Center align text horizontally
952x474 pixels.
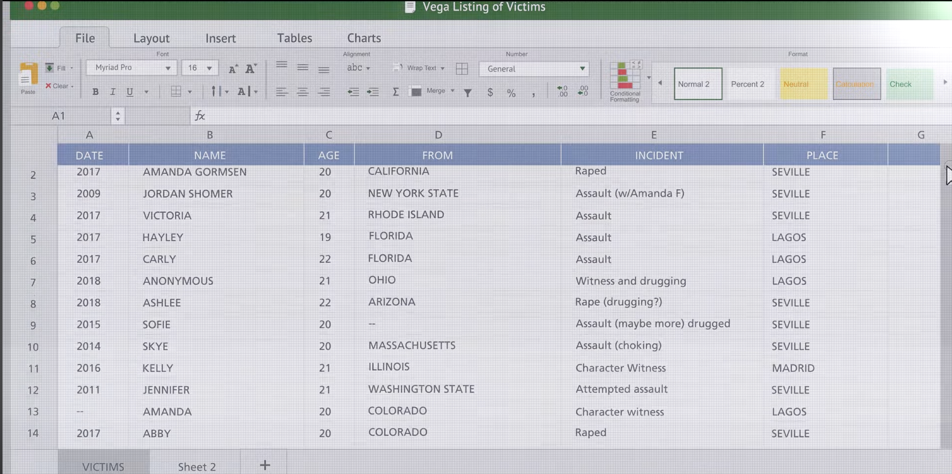coord(303,92)
